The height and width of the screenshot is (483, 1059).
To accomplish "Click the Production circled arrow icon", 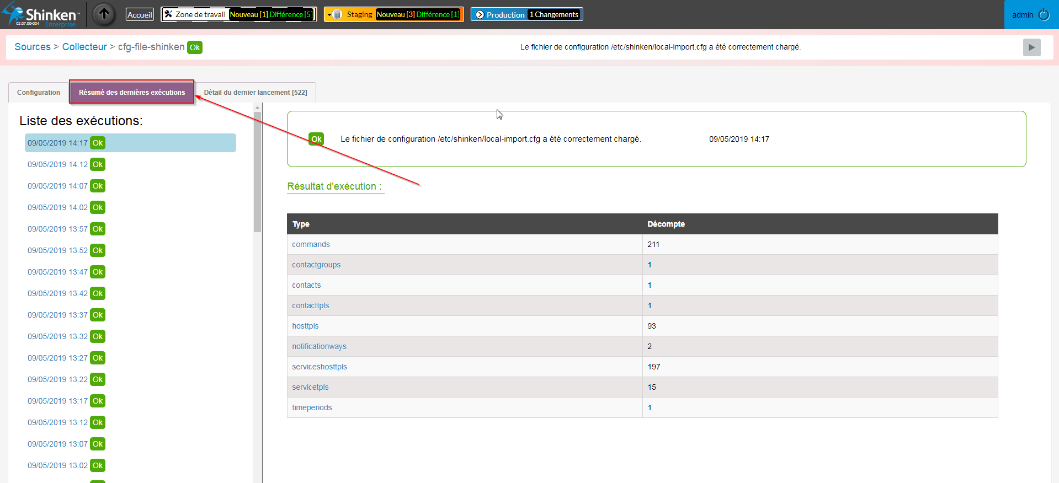I will pyautogui.click(x=480, y=15).
